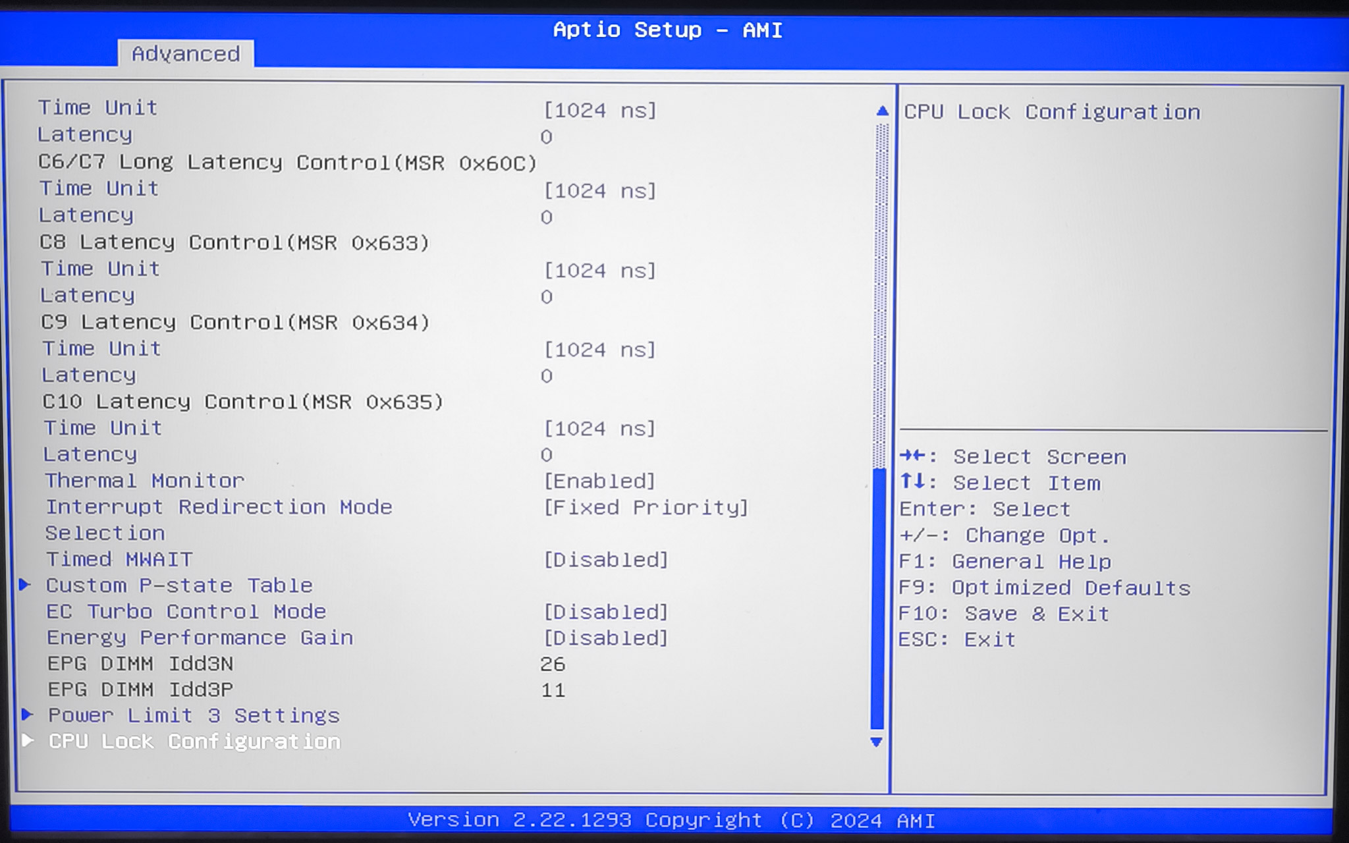Viewport: 1349px width, 843px height.
Task: Open Power Limit 3 Settings submenu
Action: 194,715
